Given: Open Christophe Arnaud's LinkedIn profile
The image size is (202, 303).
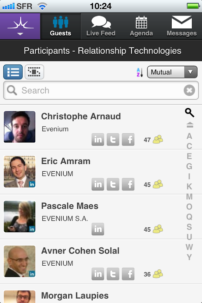Looking at the screenshot, I should click(98, 139).
